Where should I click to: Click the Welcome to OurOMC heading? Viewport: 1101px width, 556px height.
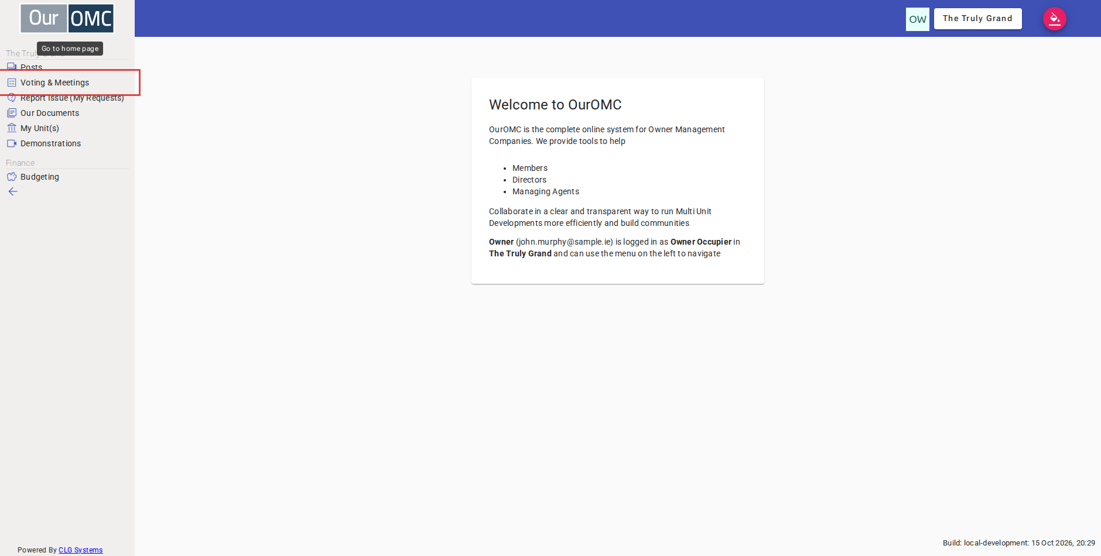tap(555, 105)
